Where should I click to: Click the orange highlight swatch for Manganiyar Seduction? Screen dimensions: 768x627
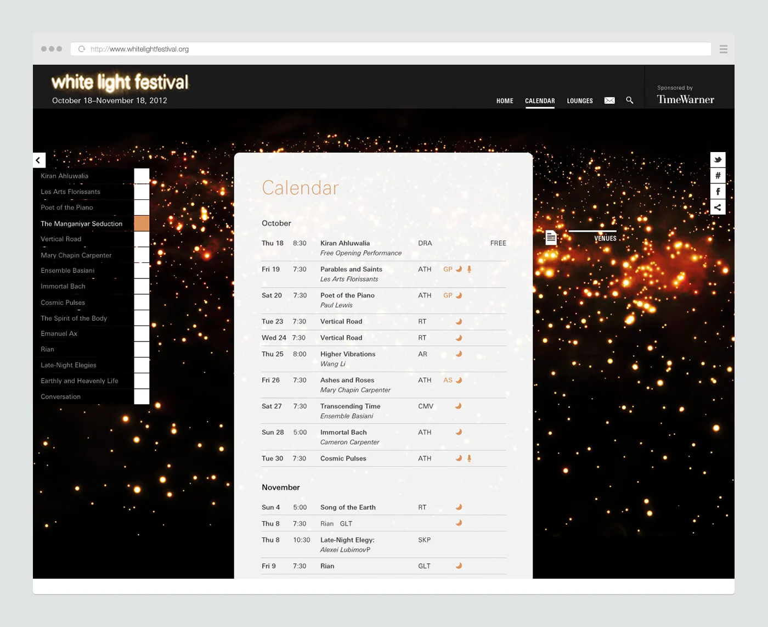[142, 223]
